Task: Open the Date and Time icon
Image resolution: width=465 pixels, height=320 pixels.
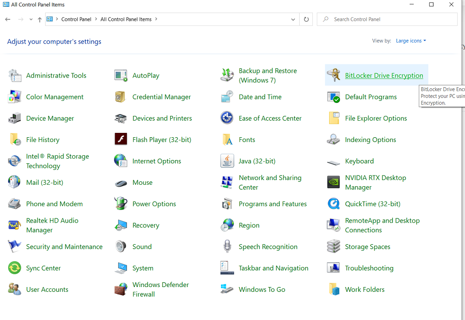Action: pyautogui.click(x=227, y=97)
